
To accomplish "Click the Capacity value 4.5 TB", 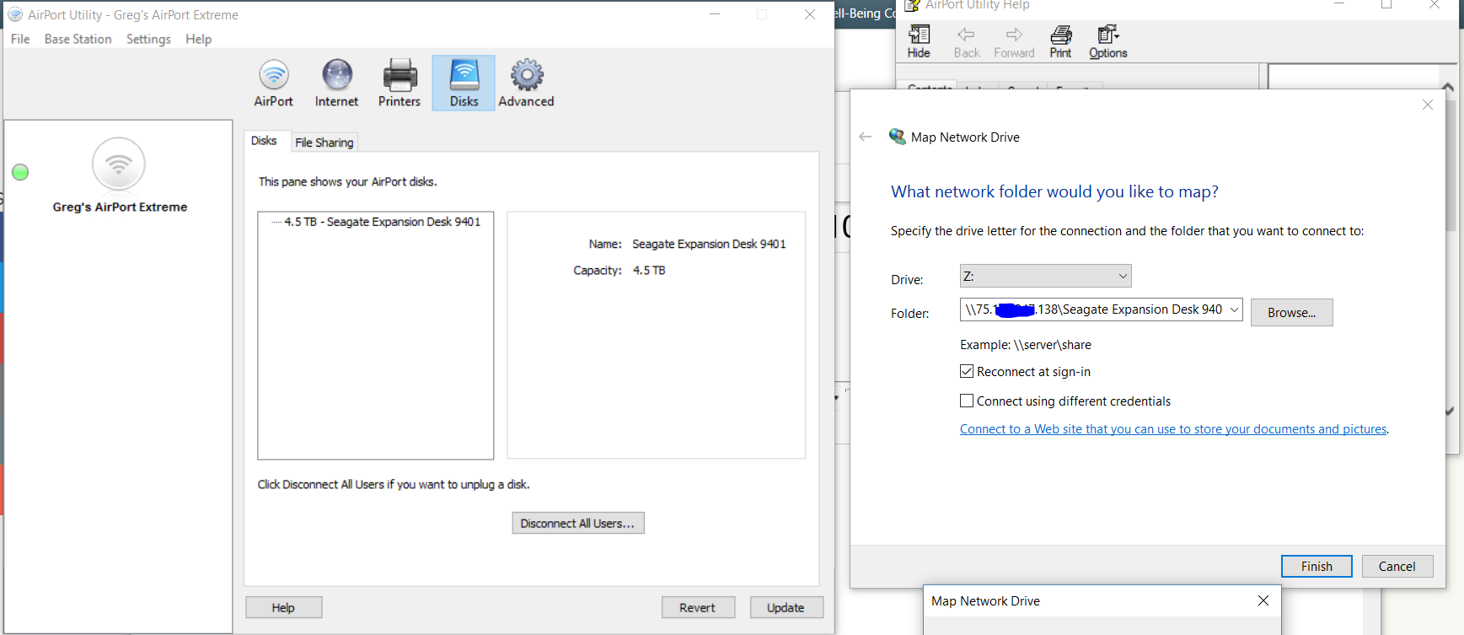I will click(x=649, y=270).
